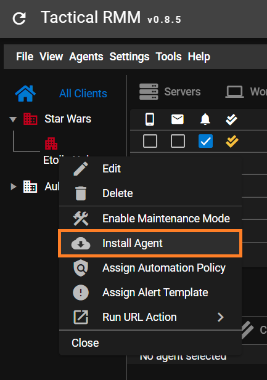Click the refresh icon beside Tactical RMM
This screenshot has height=380, width=267.
19,18
